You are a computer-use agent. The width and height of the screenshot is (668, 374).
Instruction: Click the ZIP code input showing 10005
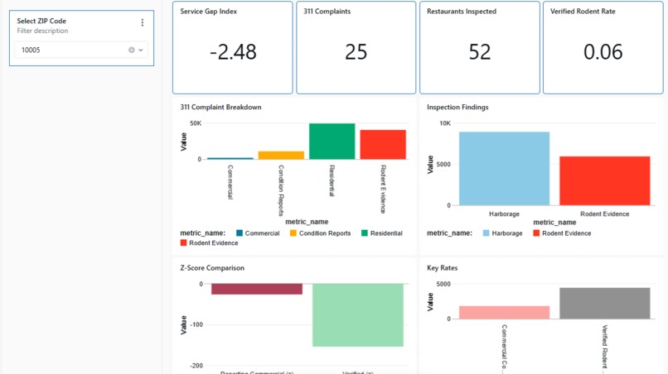(81, 50)
